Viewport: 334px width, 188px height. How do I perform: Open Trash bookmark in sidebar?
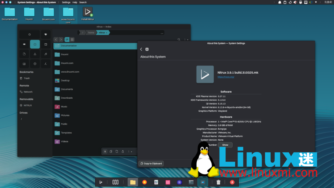pyautogui.click(x=25, y=78)
